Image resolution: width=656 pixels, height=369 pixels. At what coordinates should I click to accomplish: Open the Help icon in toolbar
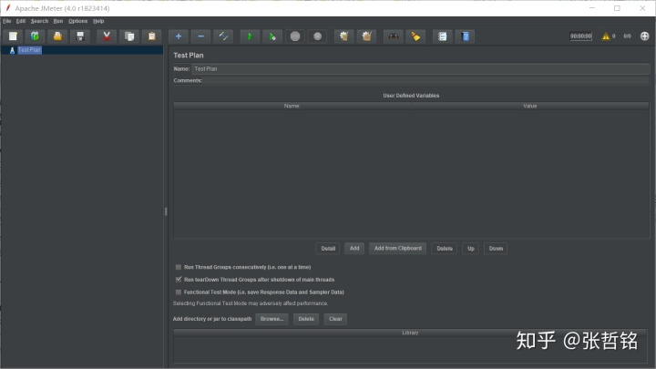click(x=465, y=36)
